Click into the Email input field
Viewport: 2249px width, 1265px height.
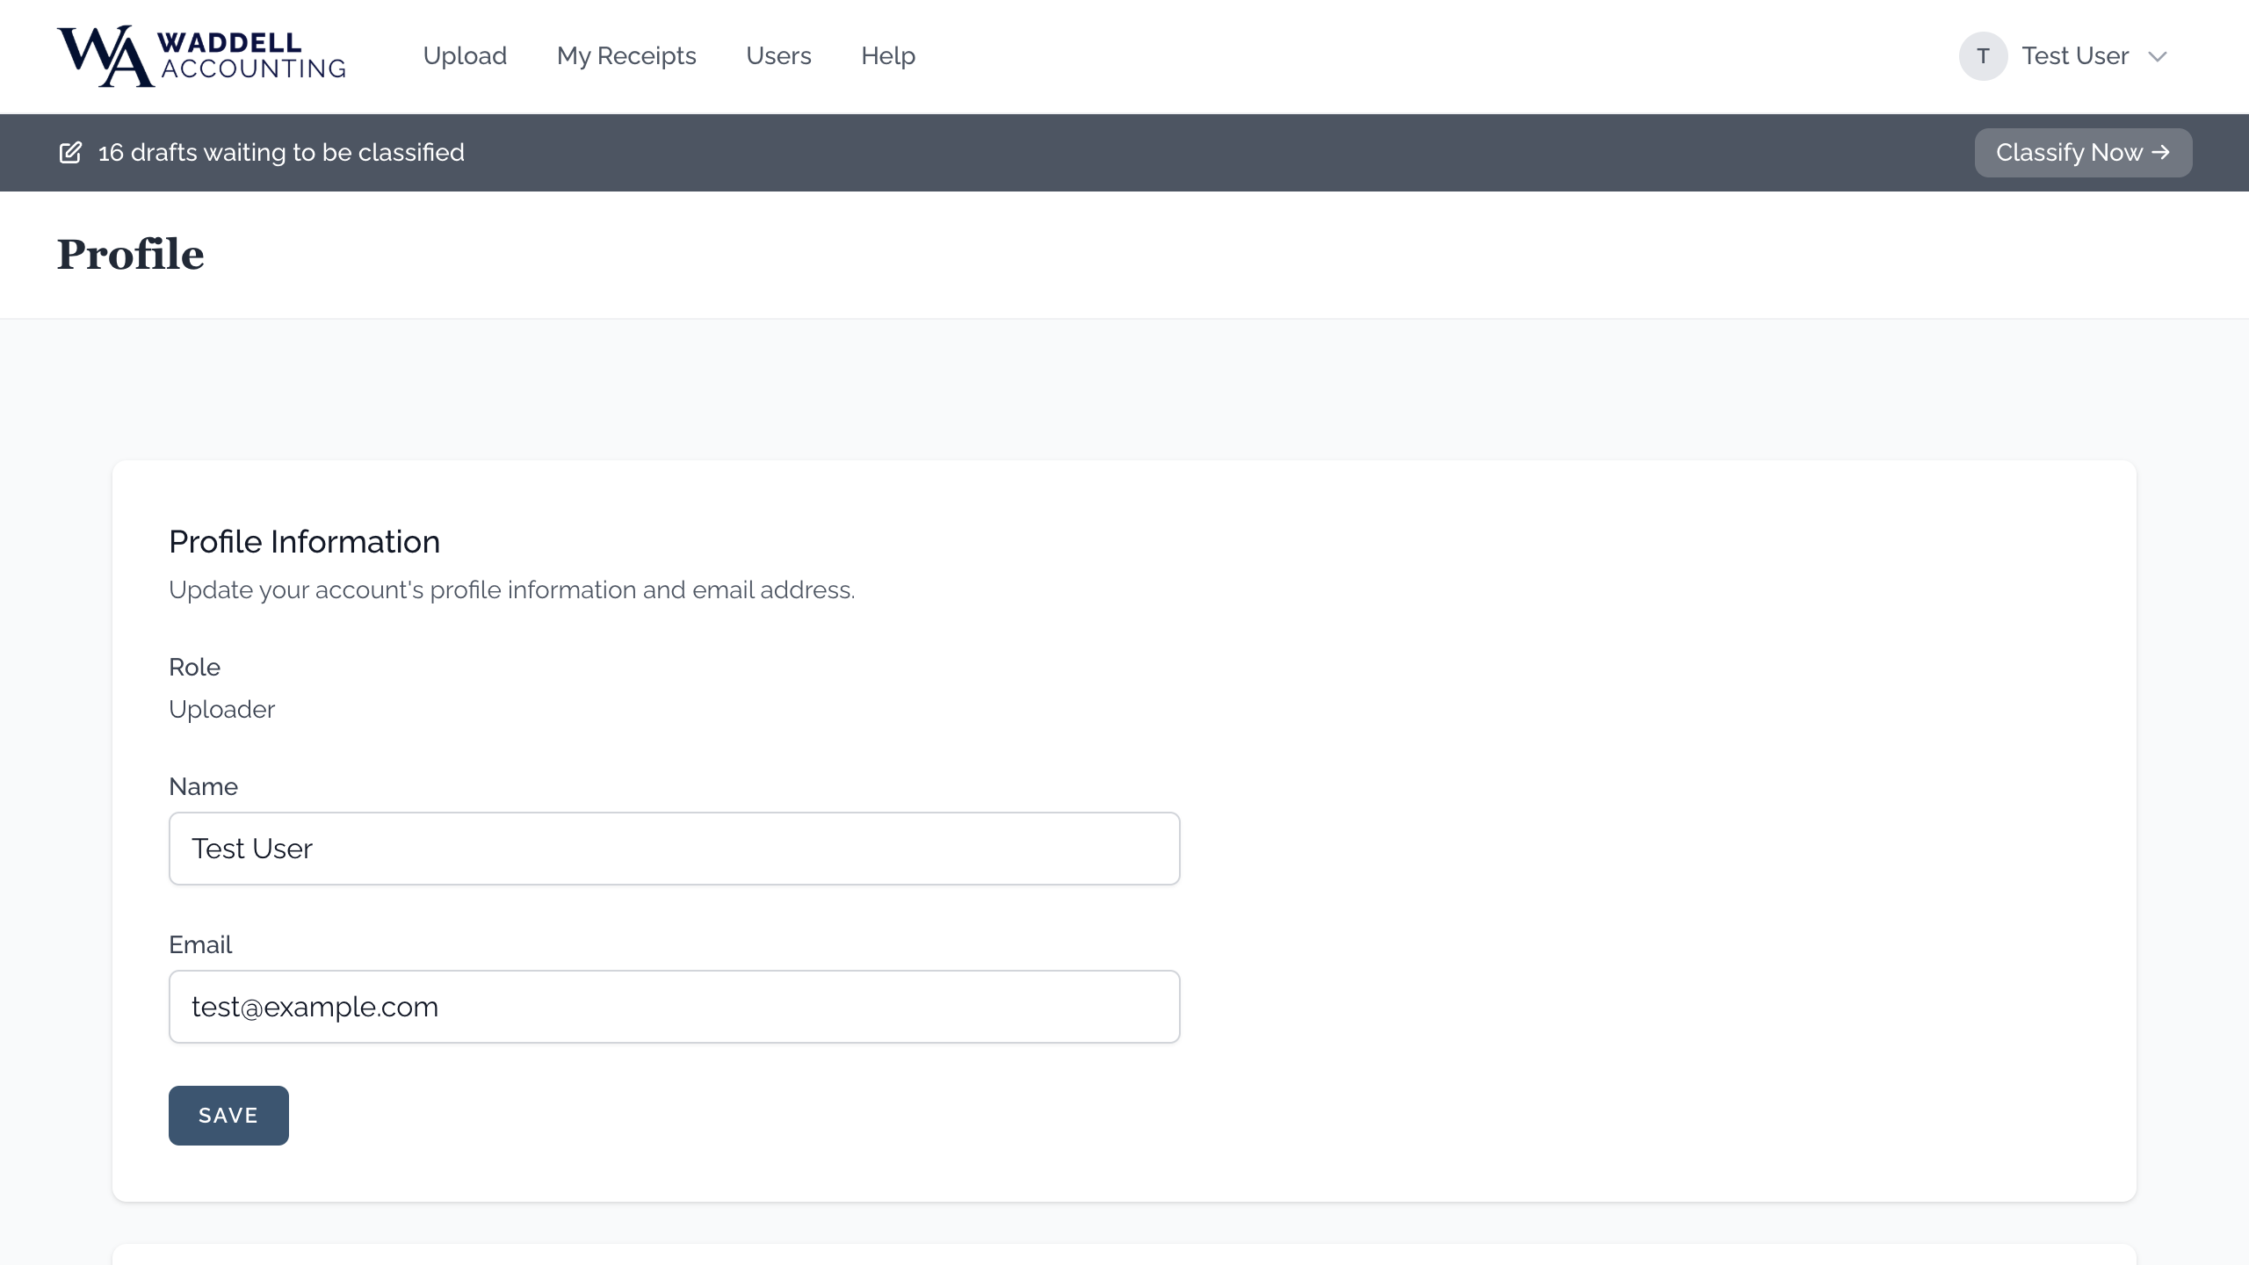(674, 1007)
